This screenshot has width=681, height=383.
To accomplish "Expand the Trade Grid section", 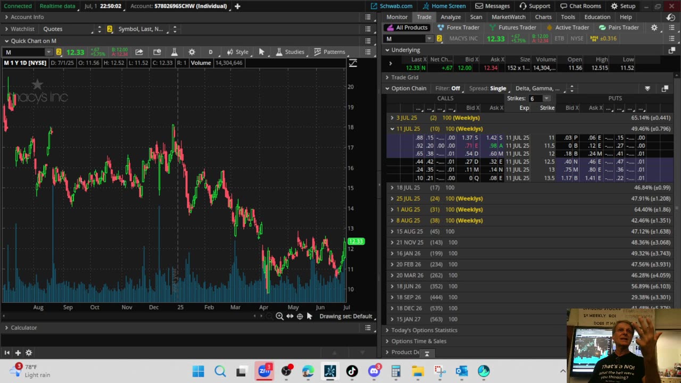I will [x=387, y=77].
